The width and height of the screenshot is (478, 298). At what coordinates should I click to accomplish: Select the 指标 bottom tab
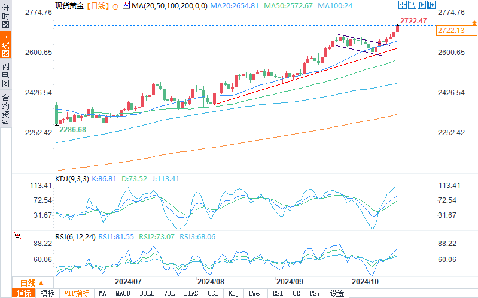24,293
